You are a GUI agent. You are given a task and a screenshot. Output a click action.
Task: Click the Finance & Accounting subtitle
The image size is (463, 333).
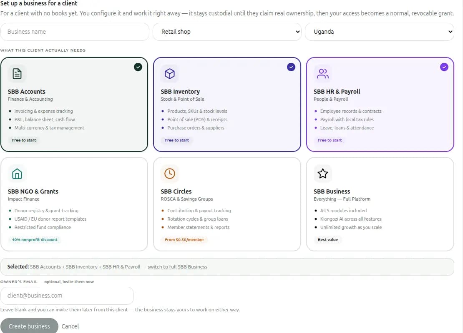(30, 99)
